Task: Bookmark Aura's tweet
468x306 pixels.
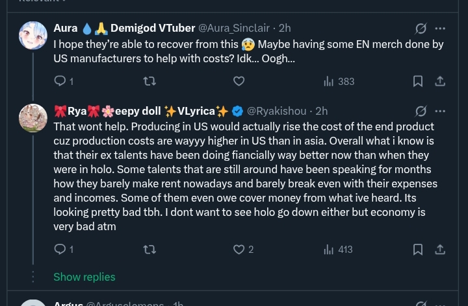Action: (x=418, y=81)
